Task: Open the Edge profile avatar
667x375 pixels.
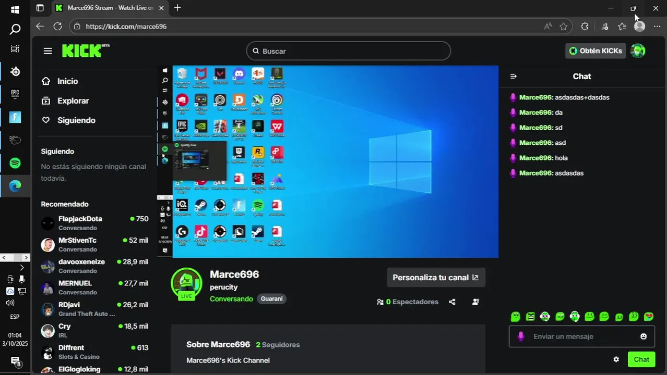Action: (x=639, y=26)
